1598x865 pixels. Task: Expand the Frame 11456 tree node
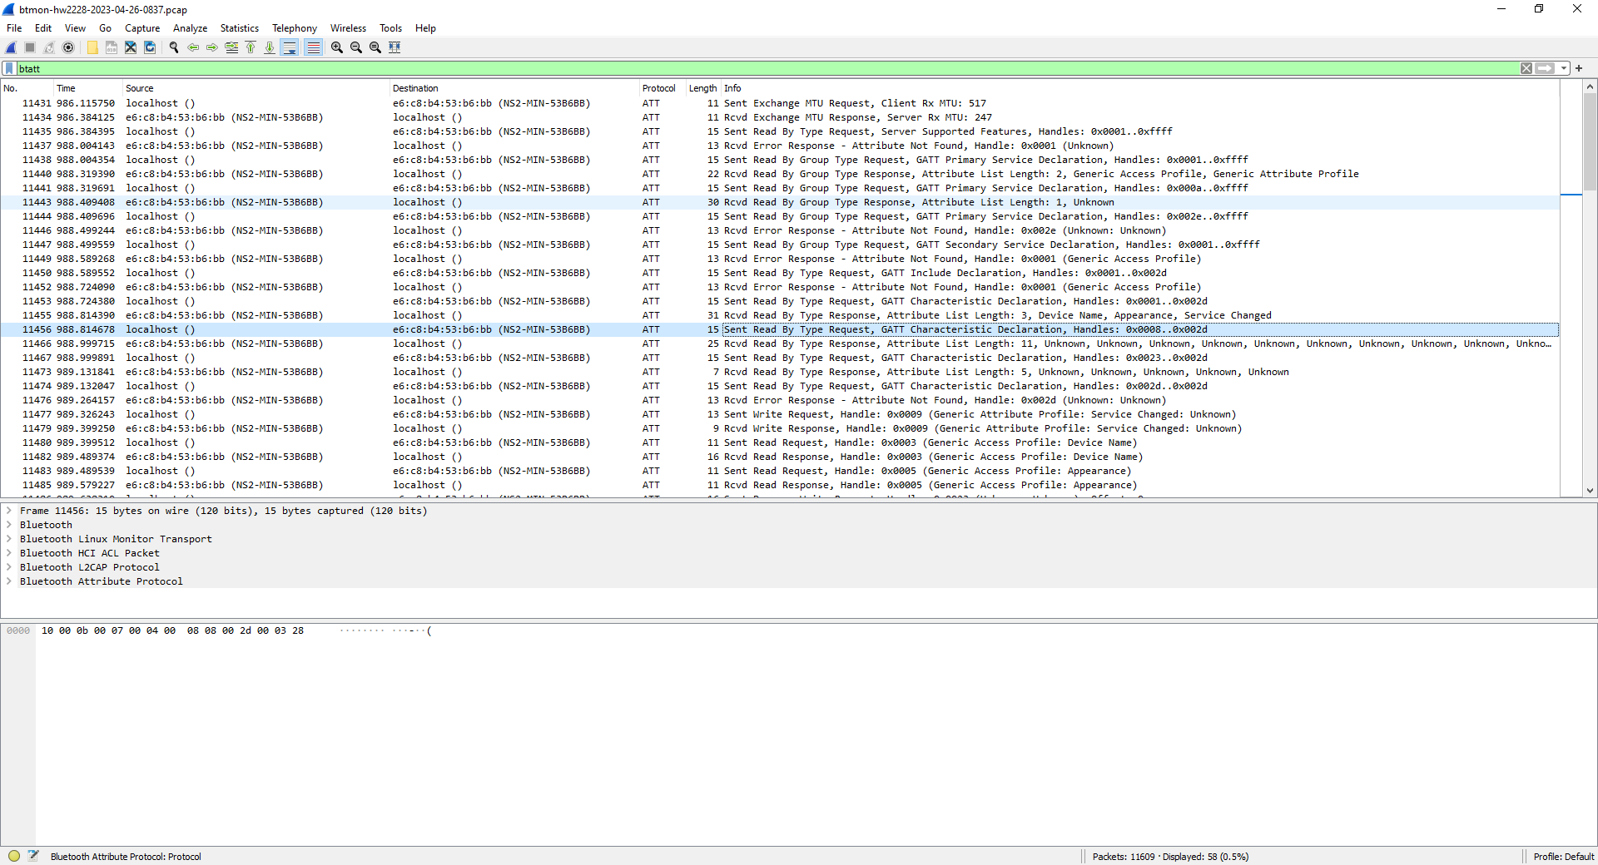coord(9,511)
